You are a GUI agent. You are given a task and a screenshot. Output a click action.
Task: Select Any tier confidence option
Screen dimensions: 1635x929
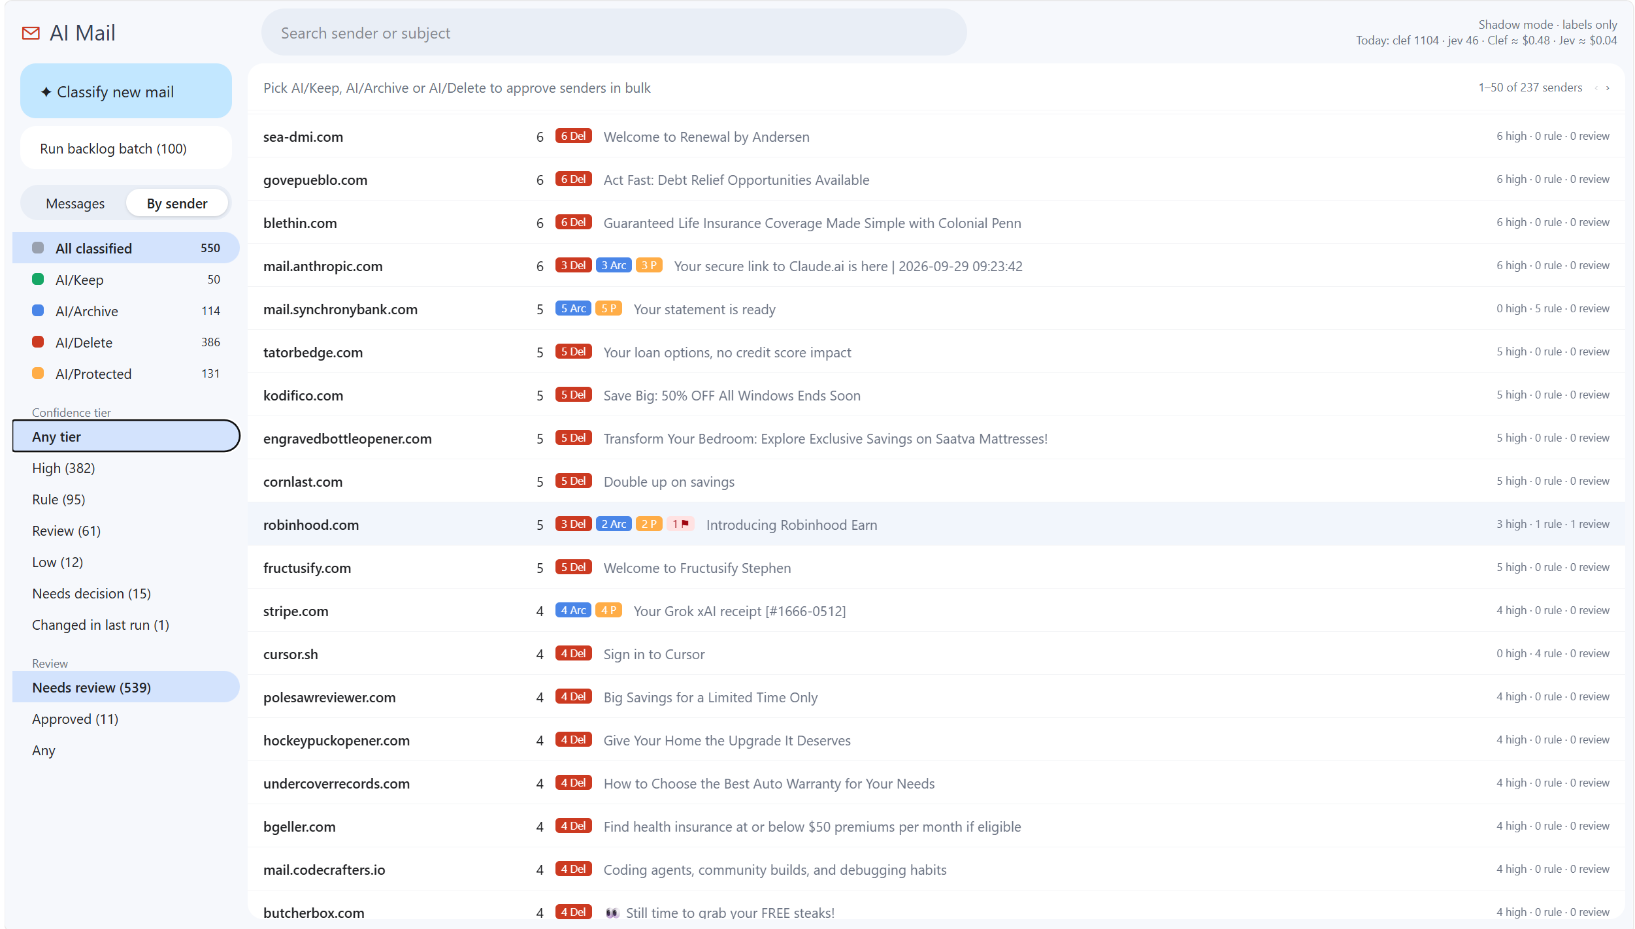coord(126,436)
